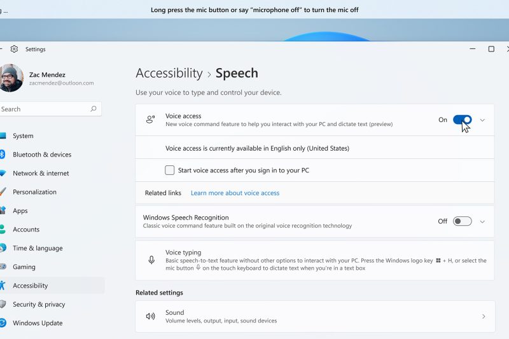Turn off the Voice access toggle
The height and width of the screenshot is (339, 509).
(463, 120)
